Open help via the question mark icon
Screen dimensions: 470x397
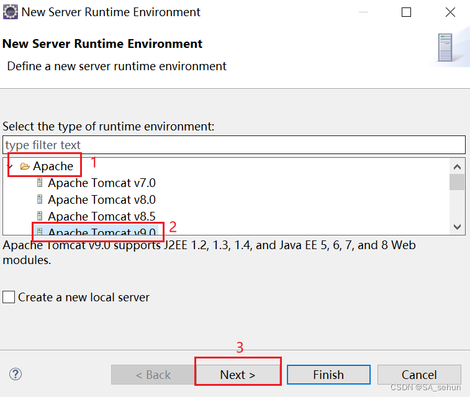coord(16,374)
